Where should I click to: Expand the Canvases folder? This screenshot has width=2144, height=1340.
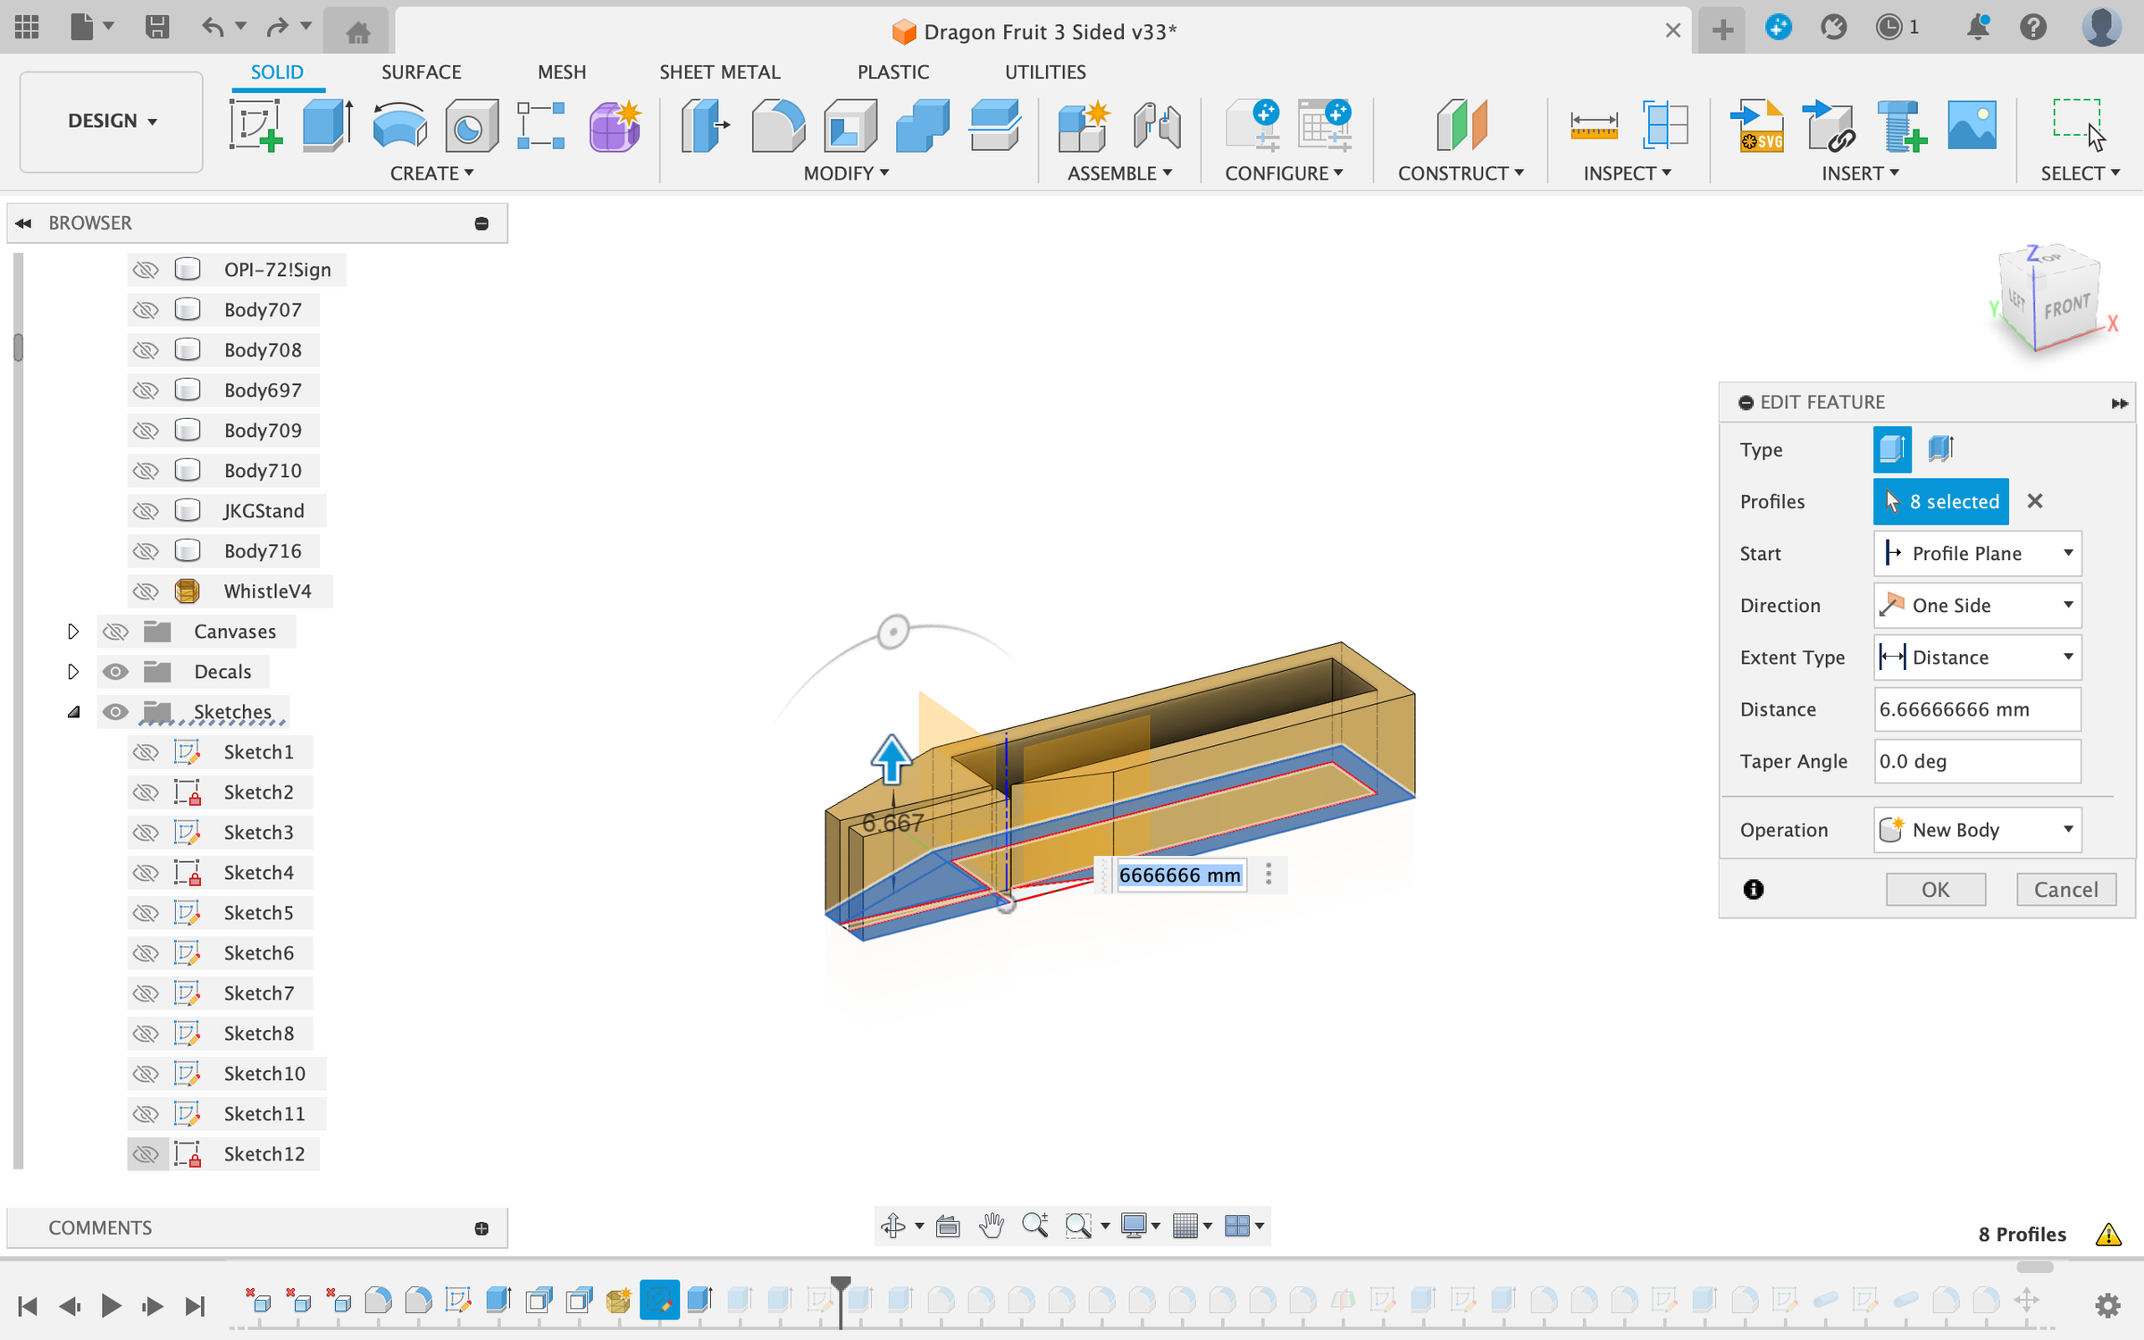point(73,632)
